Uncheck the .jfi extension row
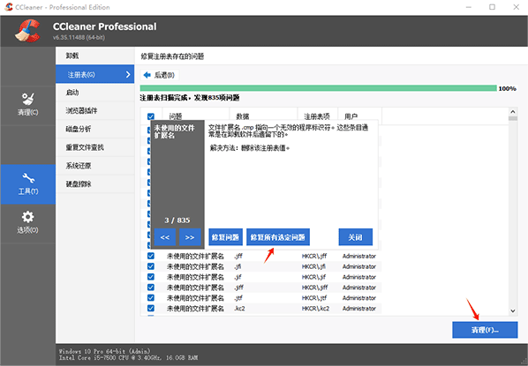The width and height of the screenshot is (528, 366). point(151,266)
